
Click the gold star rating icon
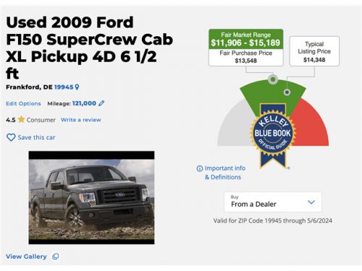pyautogui.click(x=21, y=119)
